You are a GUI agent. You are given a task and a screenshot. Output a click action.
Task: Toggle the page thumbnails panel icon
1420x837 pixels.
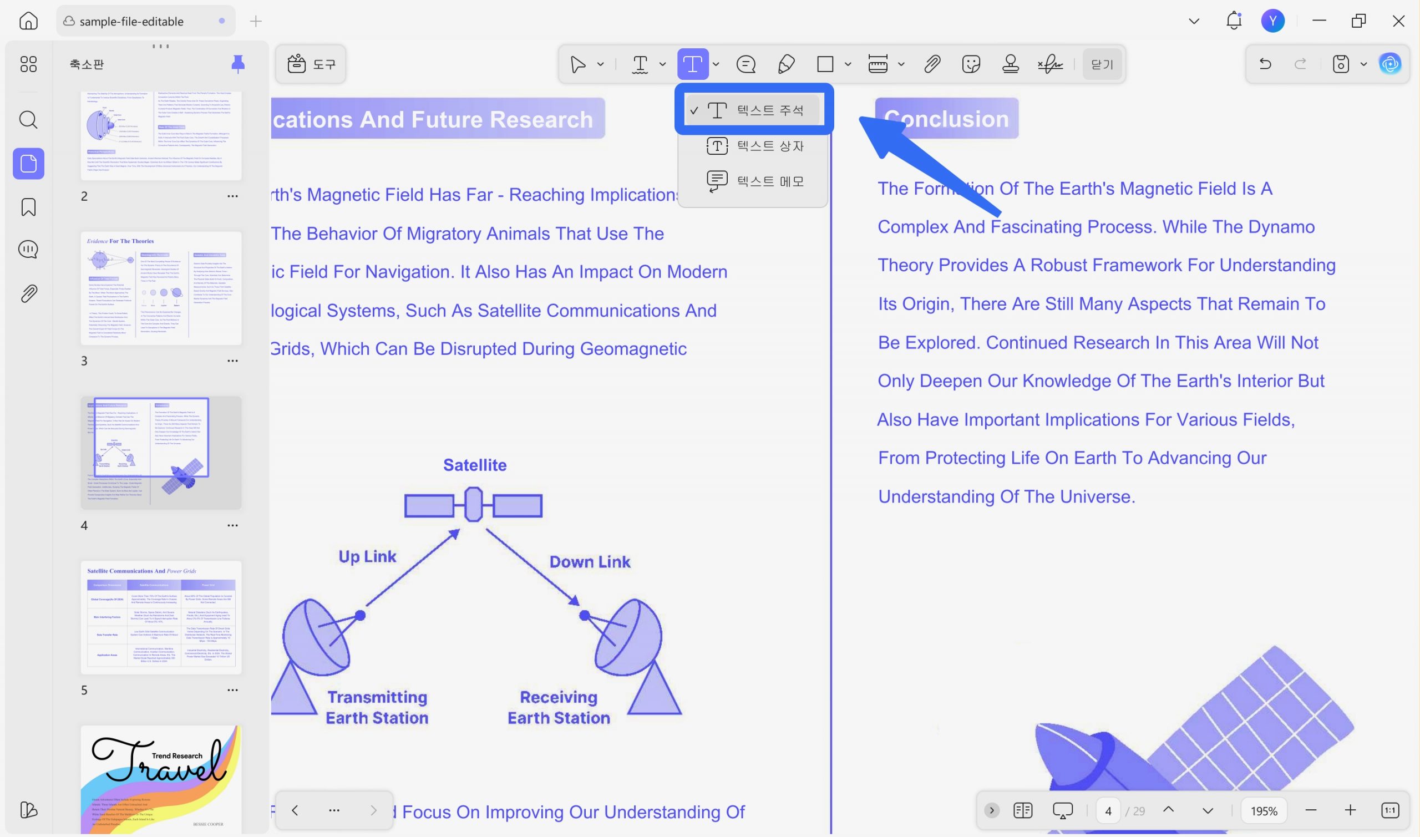[28, 164]
